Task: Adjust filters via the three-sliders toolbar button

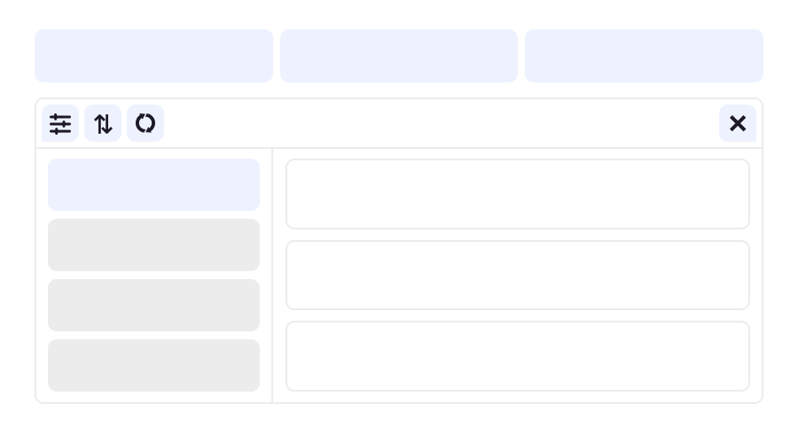Action: [60, 124]
